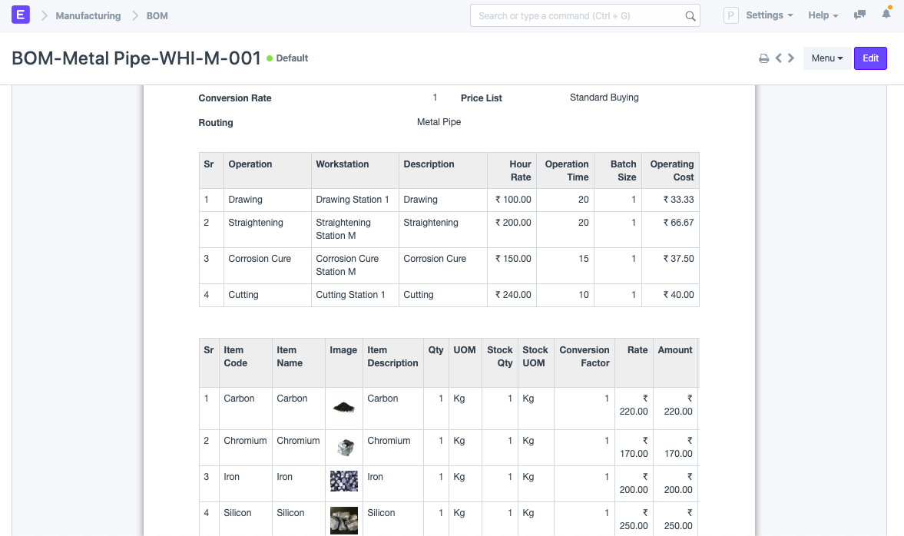Navigate to Manufacturing breadcrumb

(88, 15)
